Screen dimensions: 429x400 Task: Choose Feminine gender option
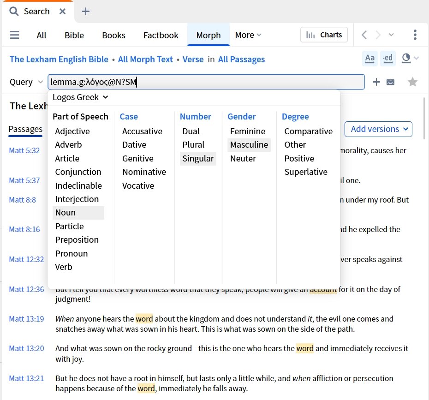[248, 131]
